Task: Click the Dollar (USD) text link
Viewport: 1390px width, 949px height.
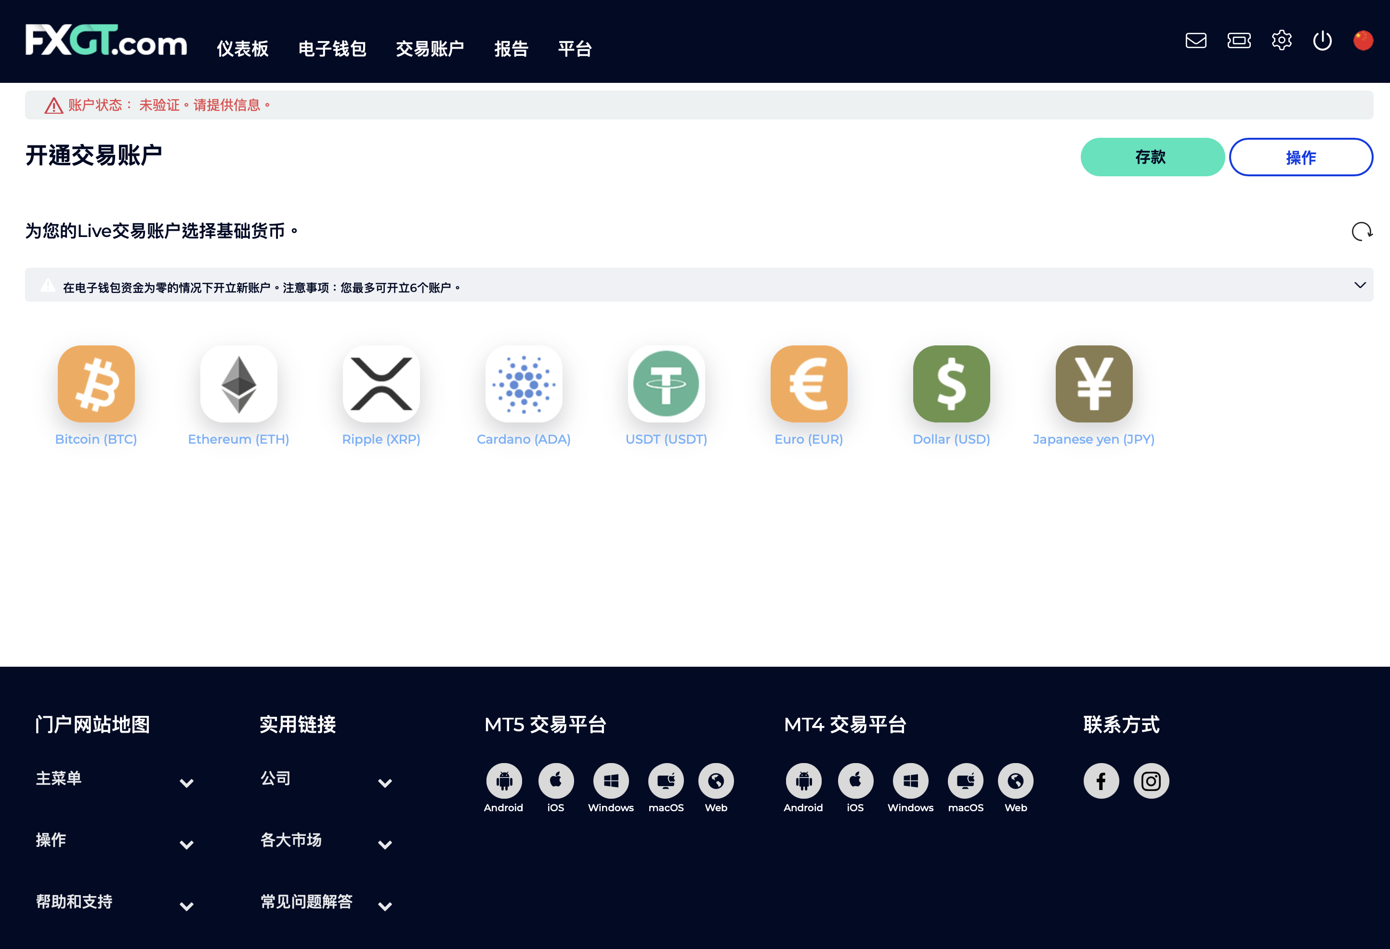Action: pyautogui.click(x=952, y=439)
